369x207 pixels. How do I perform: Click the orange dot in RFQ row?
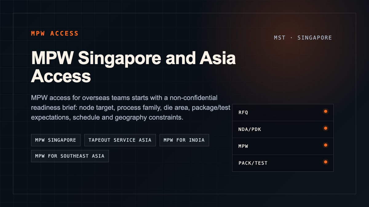[x=326, y=111]
